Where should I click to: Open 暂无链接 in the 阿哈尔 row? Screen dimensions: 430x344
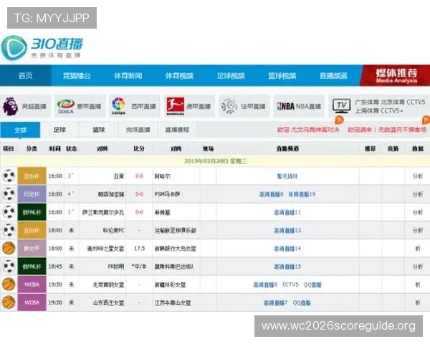tap(287, 176)
